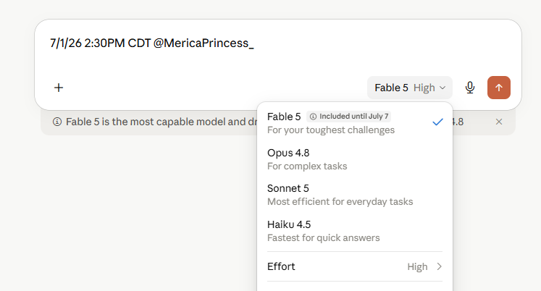The image size is (541, 291).
Task: Click the chevron arrow on Effort row
Action: click(439, 266)
